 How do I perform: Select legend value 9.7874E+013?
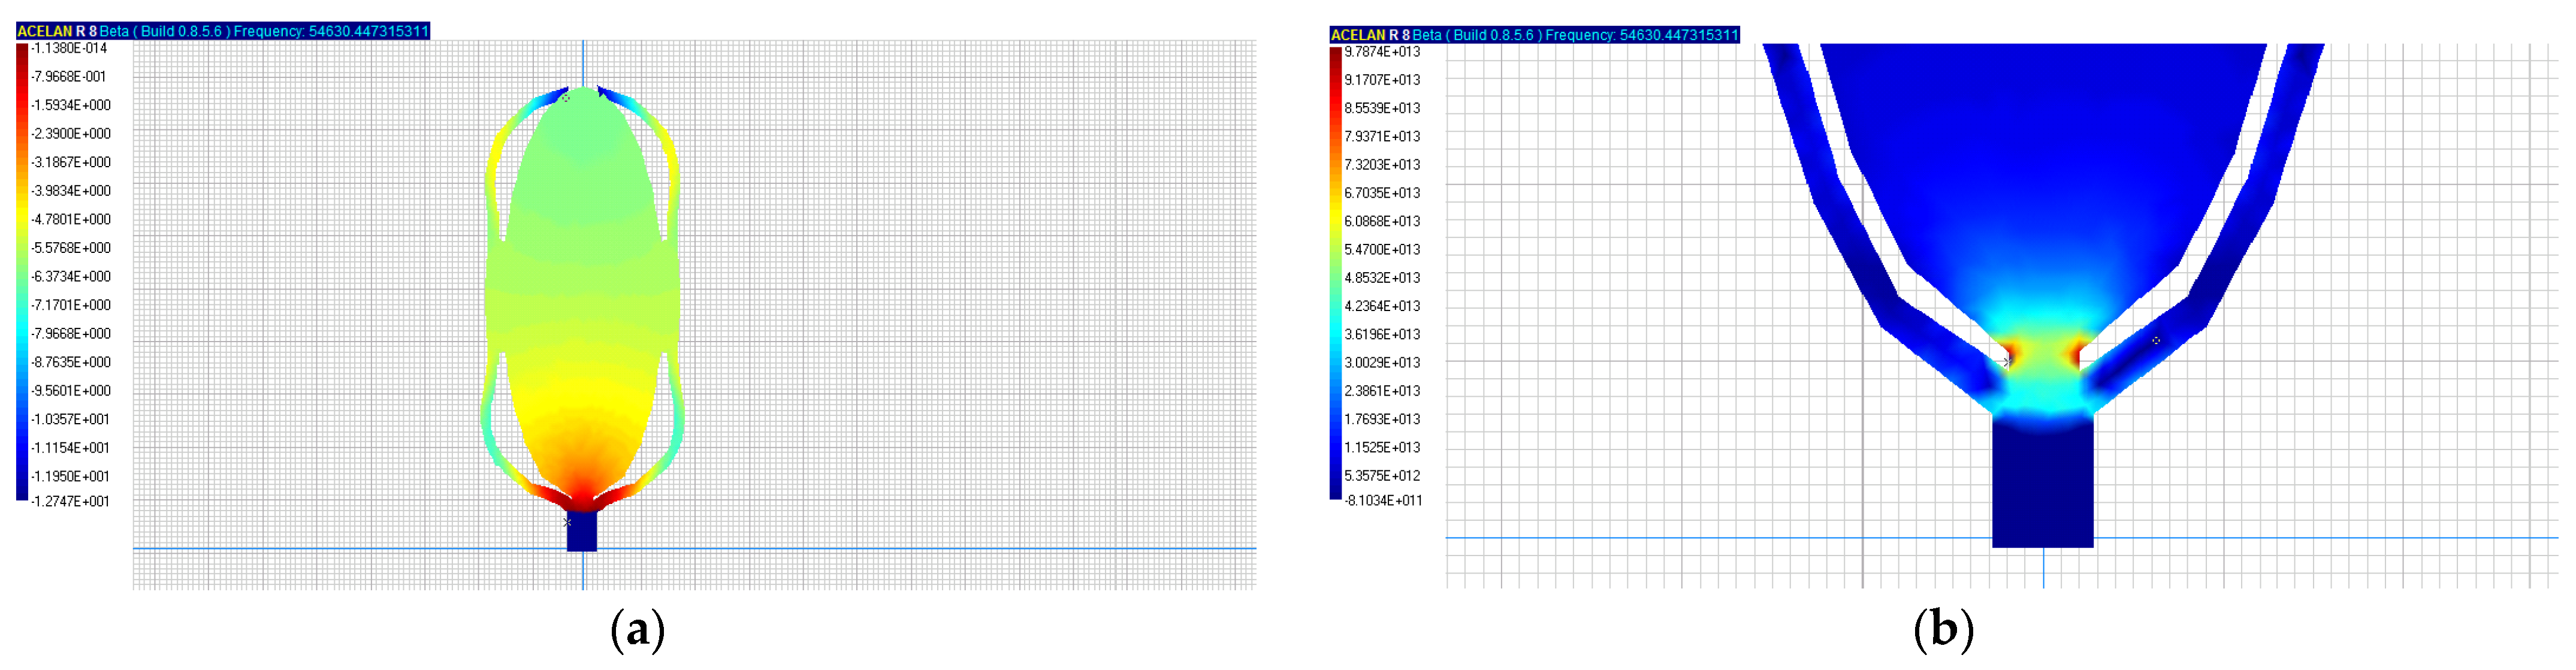coord(1382,52)
